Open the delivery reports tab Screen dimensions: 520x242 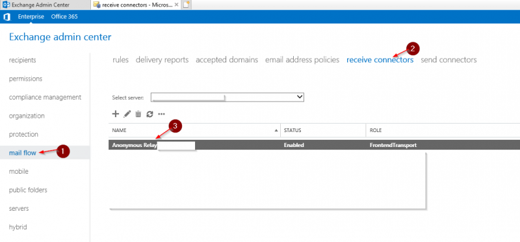pyautogui.click(x=162, y=60)
